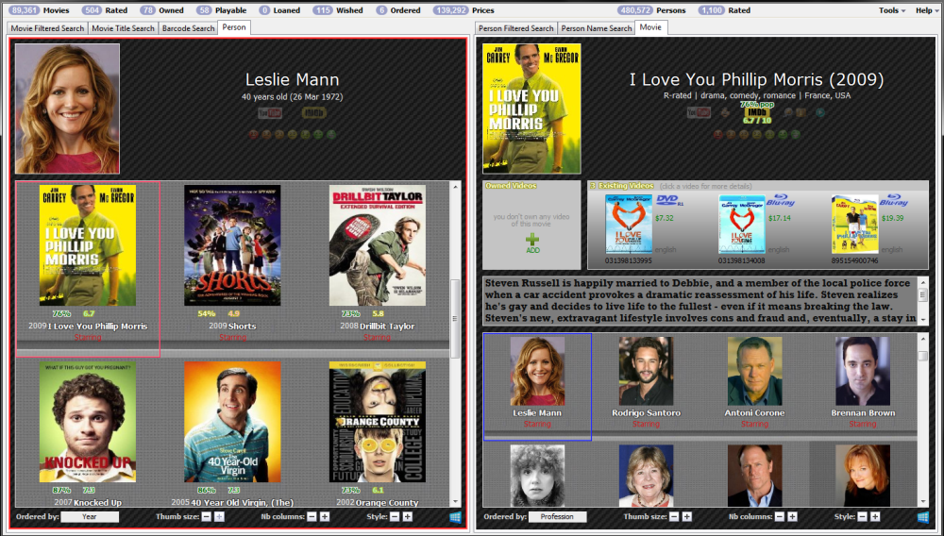
Task: Click Style minus in the person panel
Action: point(395,517)
